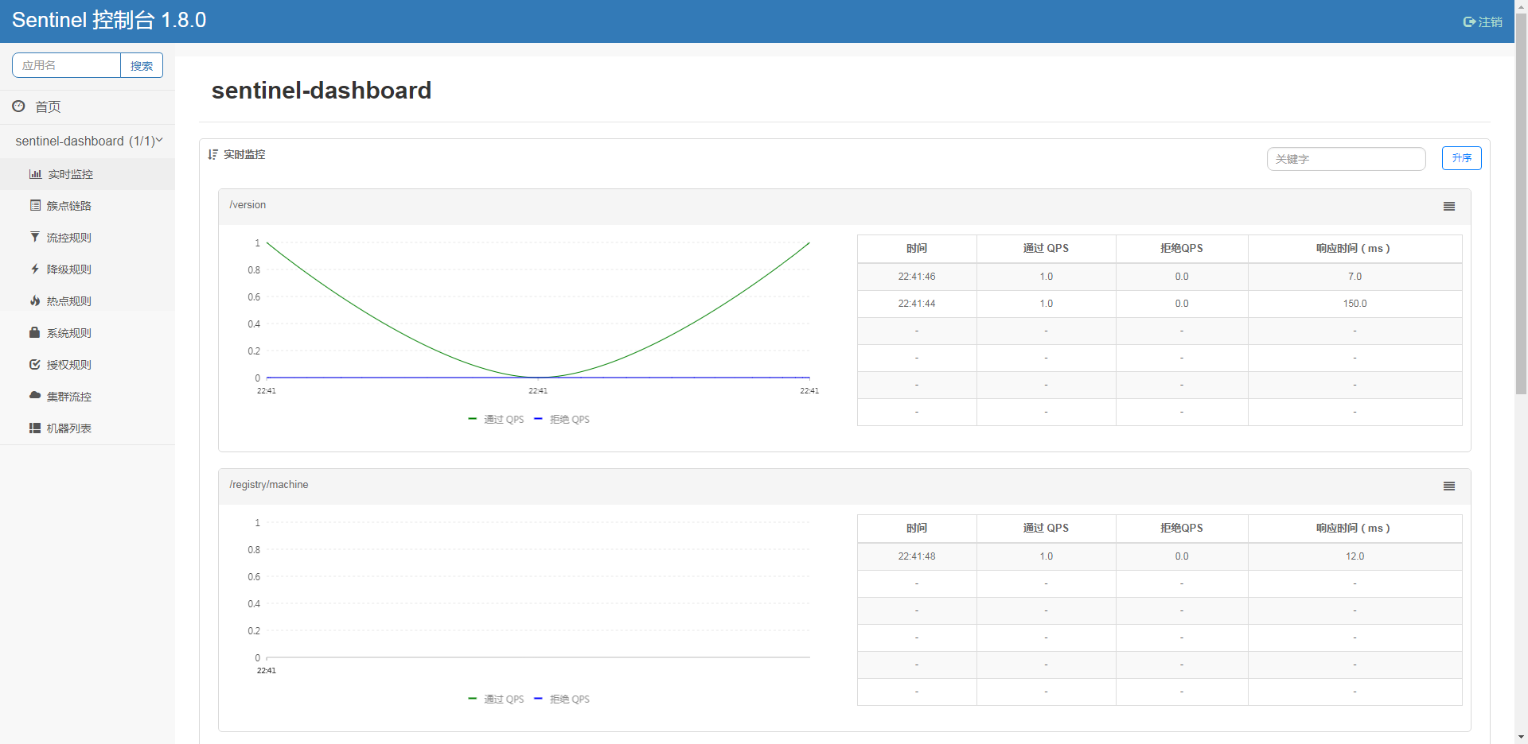Open 热点规则 via the flame icon
Image resolution: width=1528 pixels, height=744 pixels.
pyautogui.click(x=35, y=300)
